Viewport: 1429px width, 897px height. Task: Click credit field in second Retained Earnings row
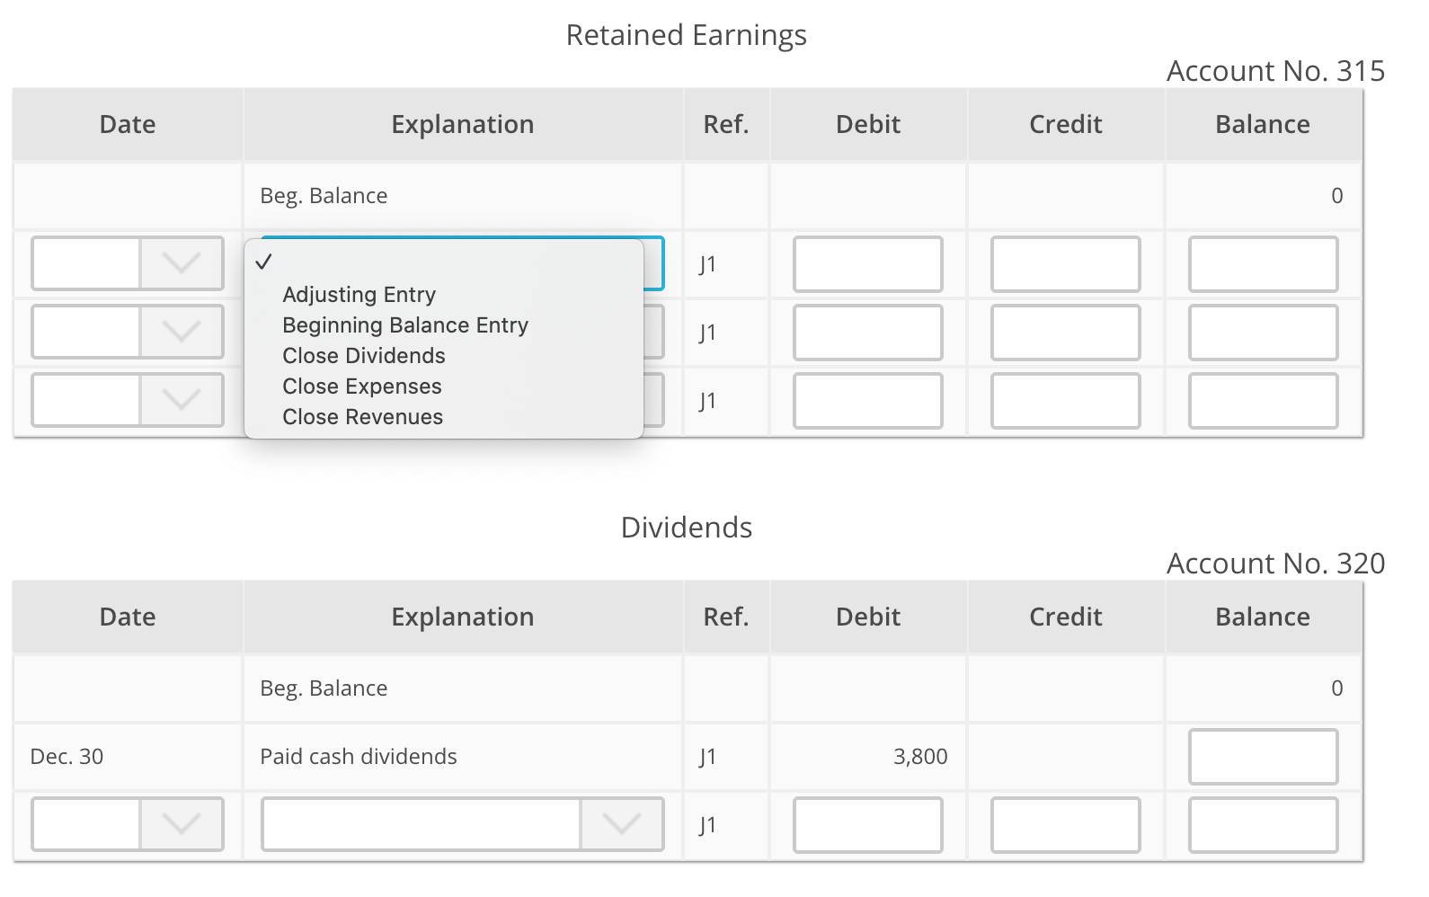coord(1066,333)
